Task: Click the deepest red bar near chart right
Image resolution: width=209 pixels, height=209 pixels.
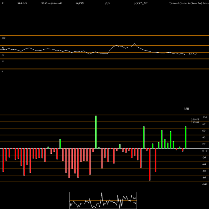Action: pyautogui.click(x=150, y=164)
